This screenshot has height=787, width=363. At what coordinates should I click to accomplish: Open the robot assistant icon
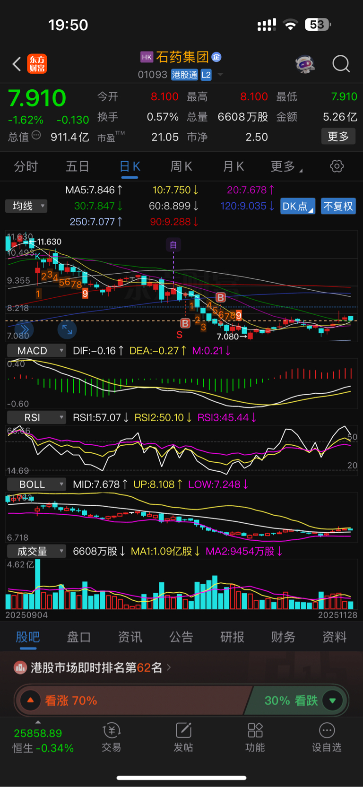click(305, 64)
